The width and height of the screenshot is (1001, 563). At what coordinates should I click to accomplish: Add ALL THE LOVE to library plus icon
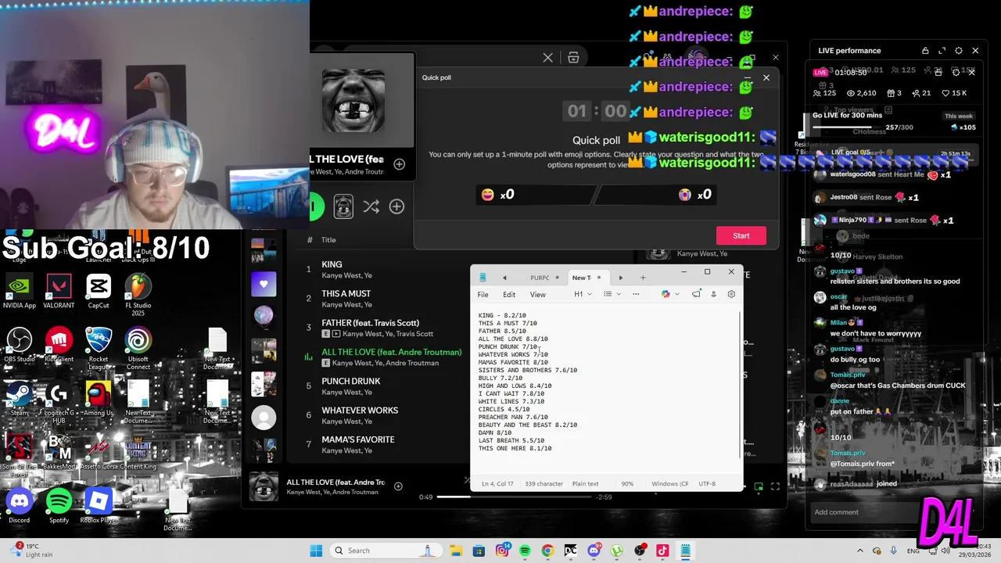click(x=399, y=164)
